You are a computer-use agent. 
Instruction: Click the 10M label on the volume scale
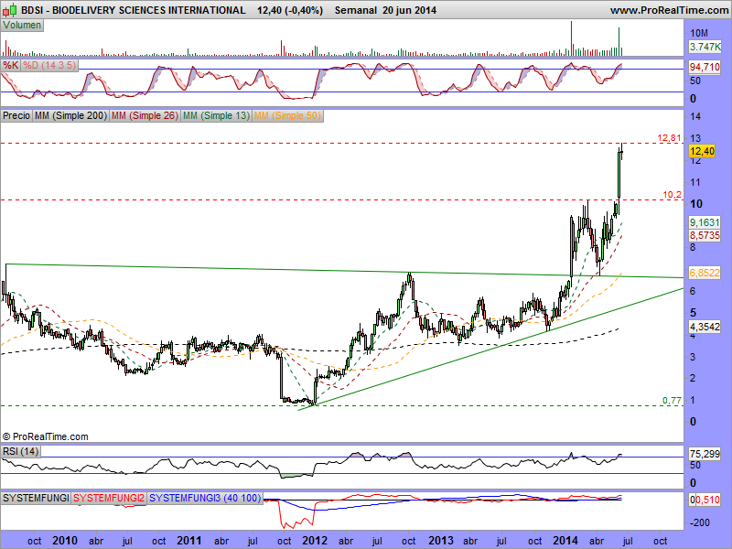pyautogui.click(x=699, y=33)
